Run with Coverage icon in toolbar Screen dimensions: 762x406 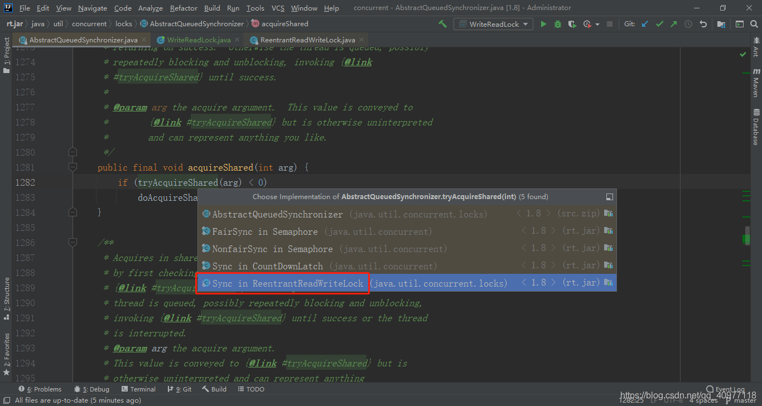tap(572, 24)
